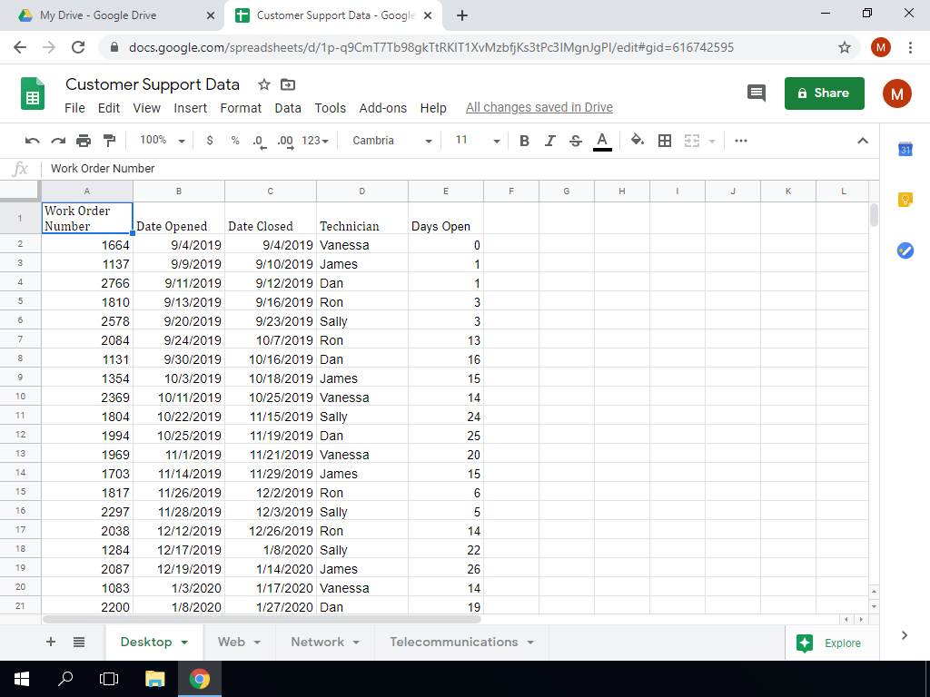The width and height of the screenshot is (930, 697).
Task: Toggle Strikethrough formatting
Action: pos(575,141)
